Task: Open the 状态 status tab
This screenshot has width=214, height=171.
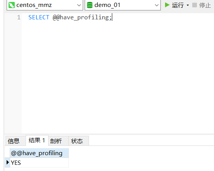Action: pos(78,141)
